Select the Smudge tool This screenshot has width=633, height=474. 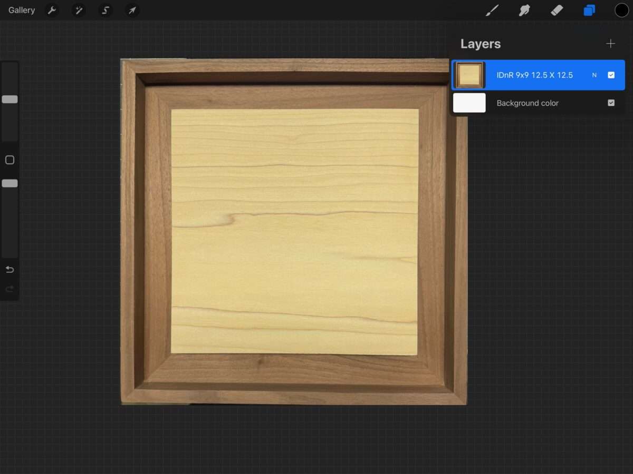pos(524,10)
